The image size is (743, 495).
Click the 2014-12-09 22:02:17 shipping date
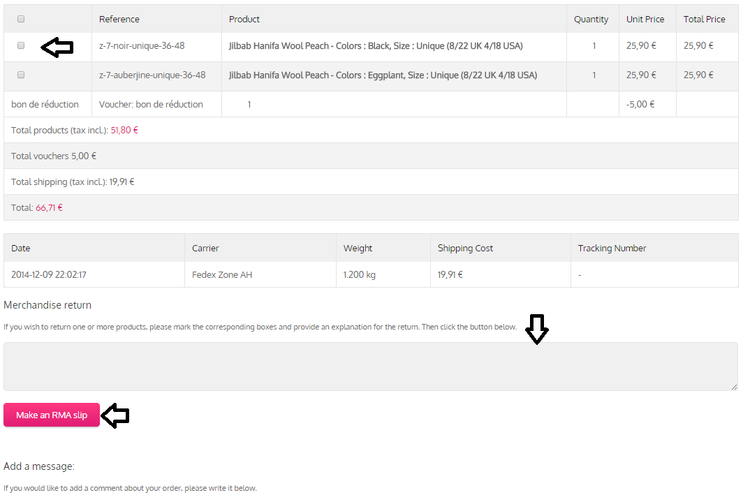[x=49, y=275]
